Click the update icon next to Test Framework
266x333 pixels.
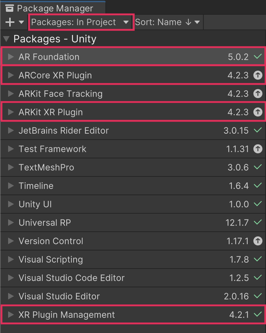click(258, 149)
